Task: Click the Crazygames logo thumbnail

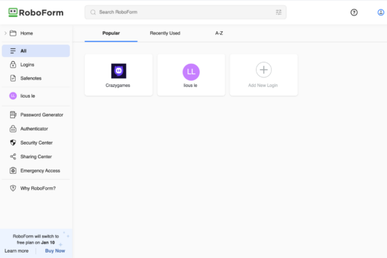Action: point(119,71)
